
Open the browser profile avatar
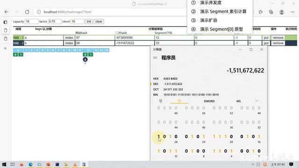281,12
